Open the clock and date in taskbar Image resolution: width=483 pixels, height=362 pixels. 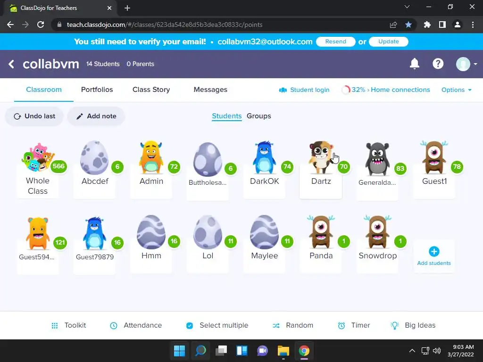461,351
